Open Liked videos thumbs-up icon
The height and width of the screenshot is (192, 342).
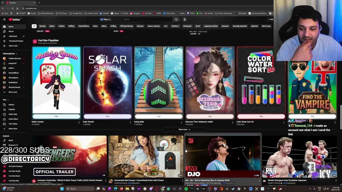4,119
